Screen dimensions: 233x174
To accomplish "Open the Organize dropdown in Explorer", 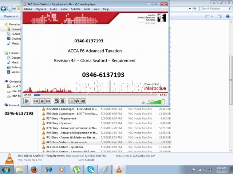I will click(11, 16).
